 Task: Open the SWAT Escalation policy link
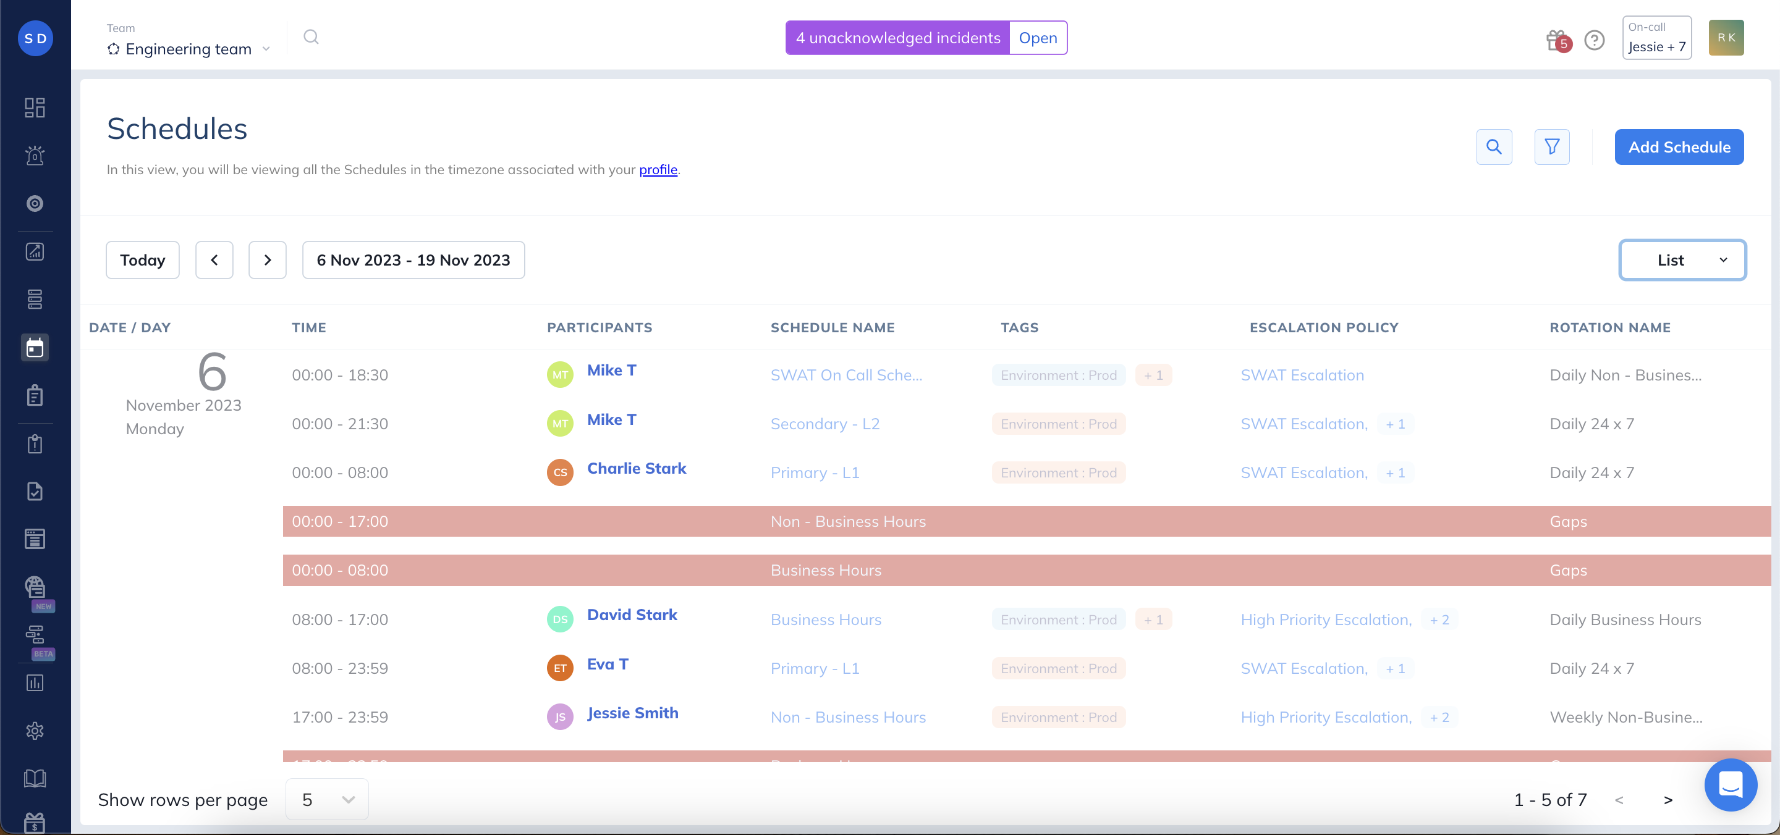[1302, 375]
